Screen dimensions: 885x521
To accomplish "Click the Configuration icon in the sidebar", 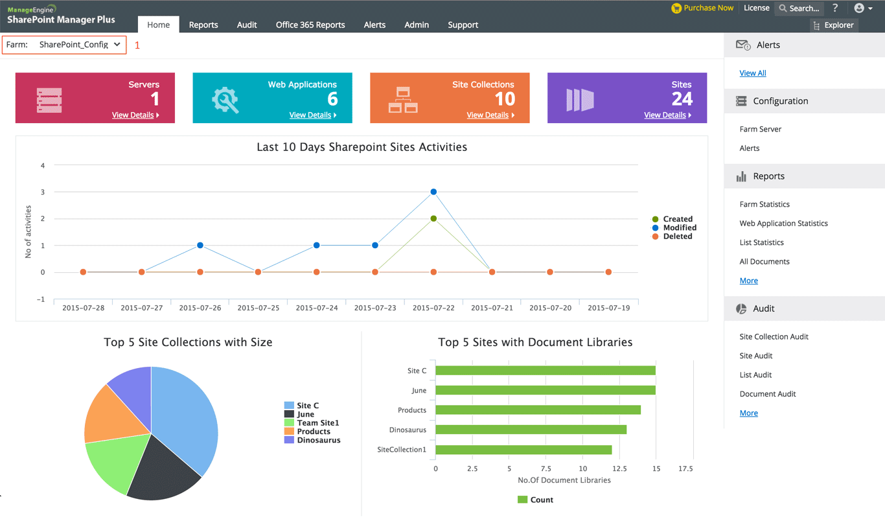I will [740, 101].
